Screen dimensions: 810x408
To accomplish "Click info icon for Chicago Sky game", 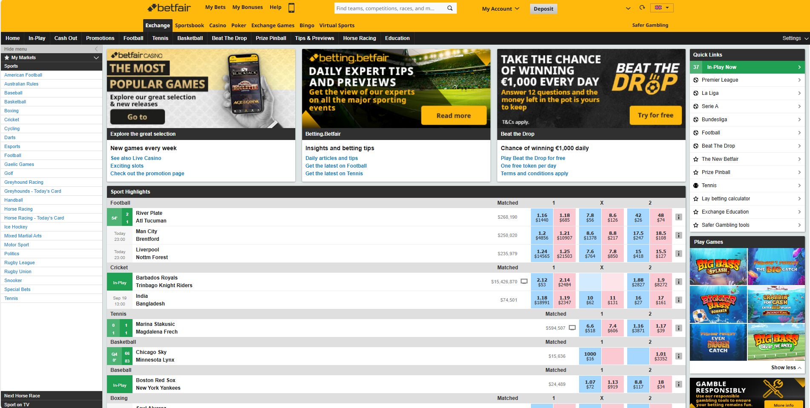I will tap(679, 356).
